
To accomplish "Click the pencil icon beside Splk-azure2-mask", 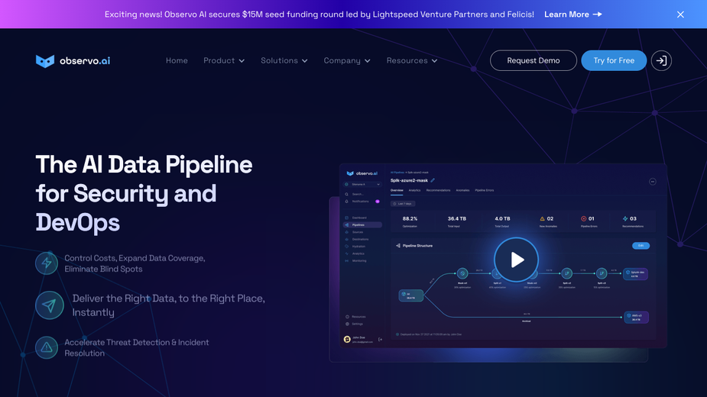I will pos(433,180).
